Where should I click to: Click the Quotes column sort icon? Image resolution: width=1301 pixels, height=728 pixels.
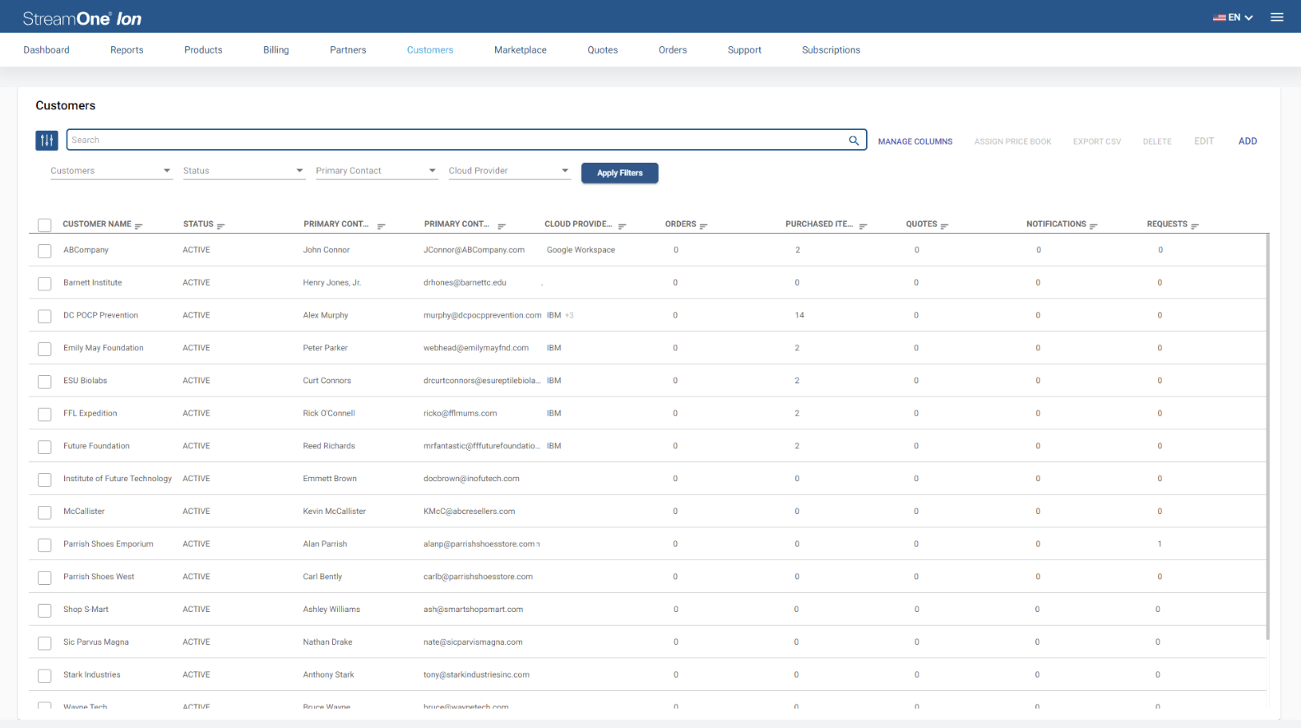click(x=944, y=225)
